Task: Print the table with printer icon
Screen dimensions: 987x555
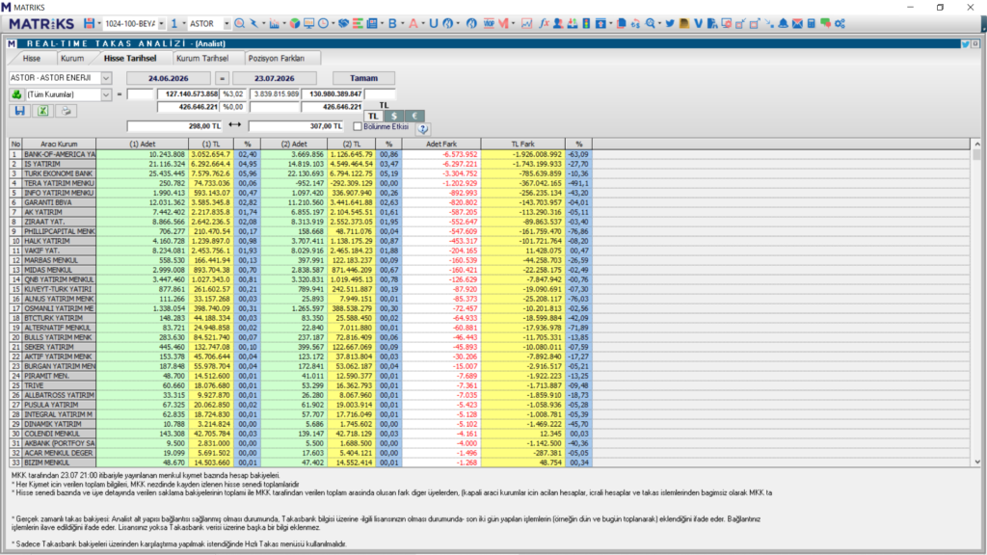Action: pos(67,111)
